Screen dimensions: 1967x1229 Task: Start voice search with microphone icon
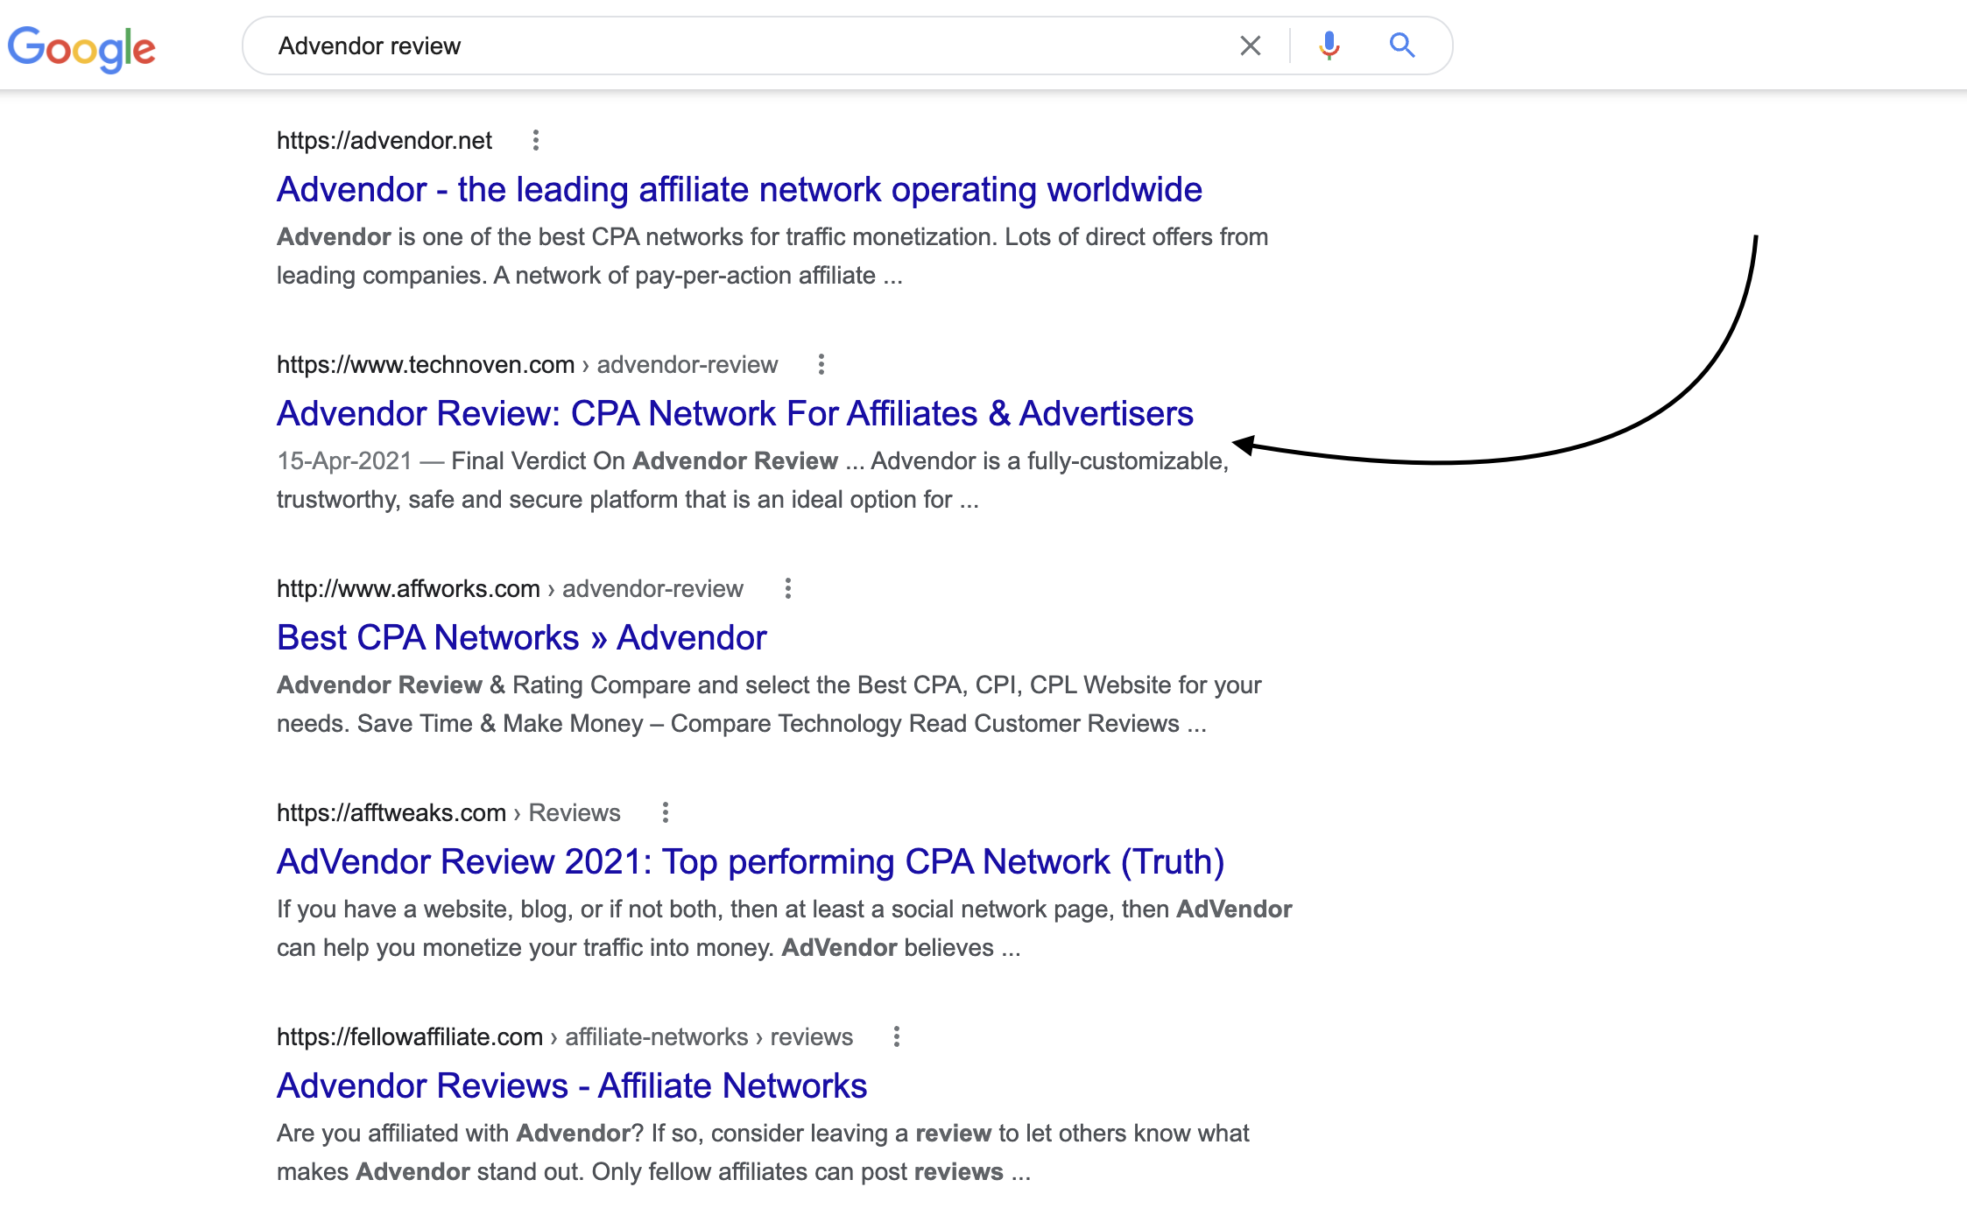point(1329,46)
